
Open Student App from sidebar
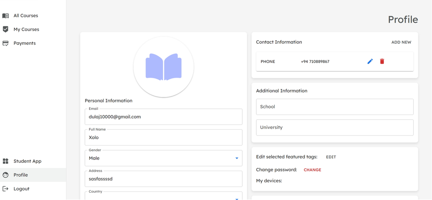(33, 161)
